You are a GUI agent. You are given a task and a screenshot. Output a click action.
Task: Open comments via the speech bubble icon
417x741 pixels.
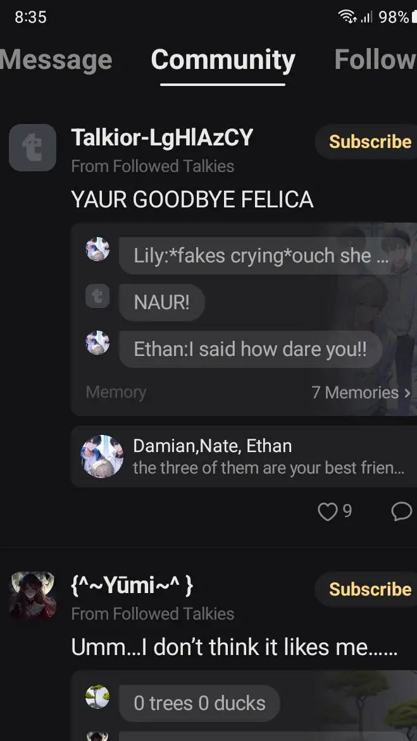point(402,511)
